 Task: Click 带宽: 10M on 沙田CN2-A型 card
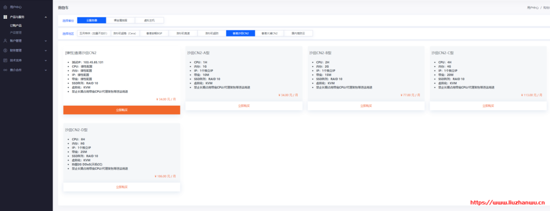pyautogui.click(x=202, y=75)
